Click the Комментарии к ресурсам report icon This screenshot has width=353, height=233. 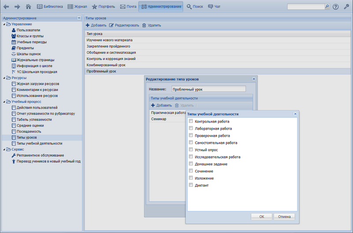tap(14, 90)
